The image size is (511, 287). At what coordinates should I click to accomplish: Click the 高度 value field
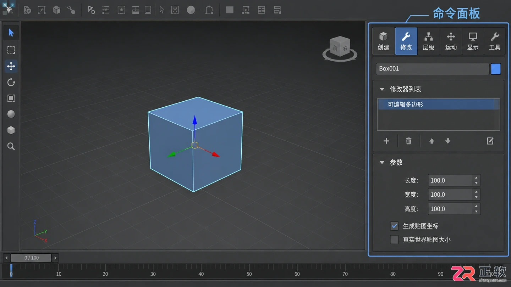[x=451, y=209]
